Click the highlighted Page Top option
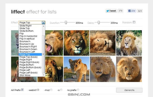Screen dimensions: 153x97 tap(30, 54)
